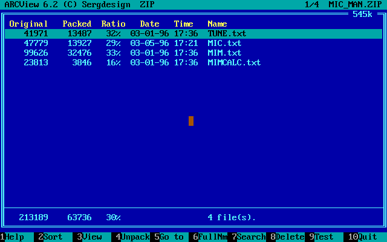
Task: Click the Date column header
Action: pos(149,24)
